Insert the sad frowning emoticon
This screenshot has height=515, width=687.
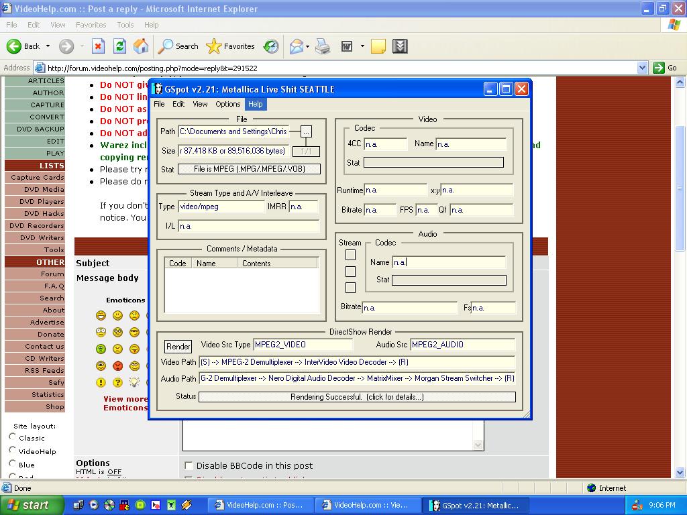[x=134, y=315]
